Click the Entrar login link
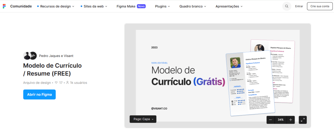The width and height of the screenshot is (334, 140). pyautogui.click(x=299, y=6)
